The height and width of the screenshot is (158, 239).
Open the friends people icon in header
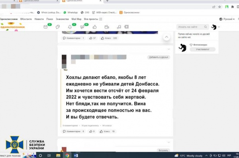[107, 27]
